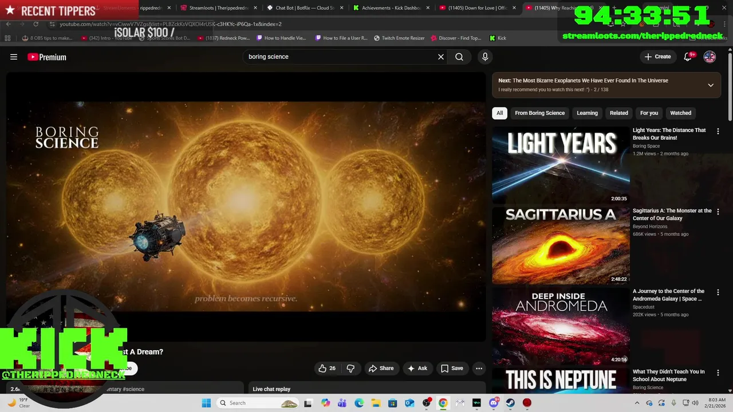Image resolution: width=733 pixels, height=412 pixels.
Task: Visit the Spacedust channel
Action: click(x=644, y=307)
